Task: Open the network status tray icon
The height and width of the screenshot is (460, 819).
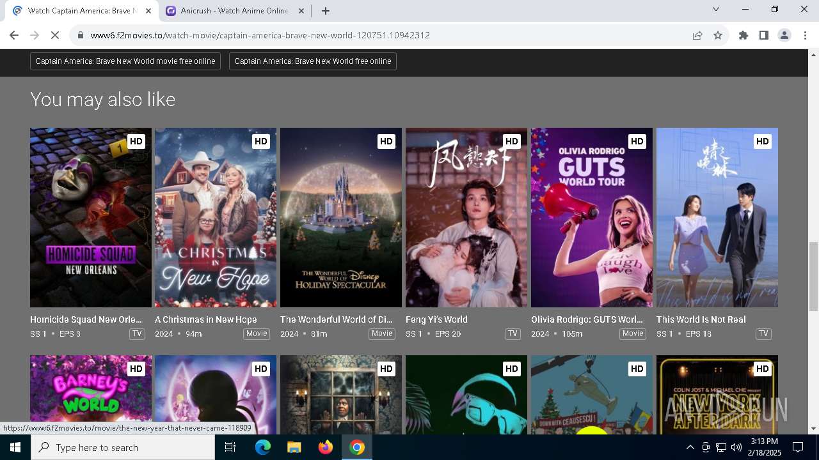Action: pos(721,447)
